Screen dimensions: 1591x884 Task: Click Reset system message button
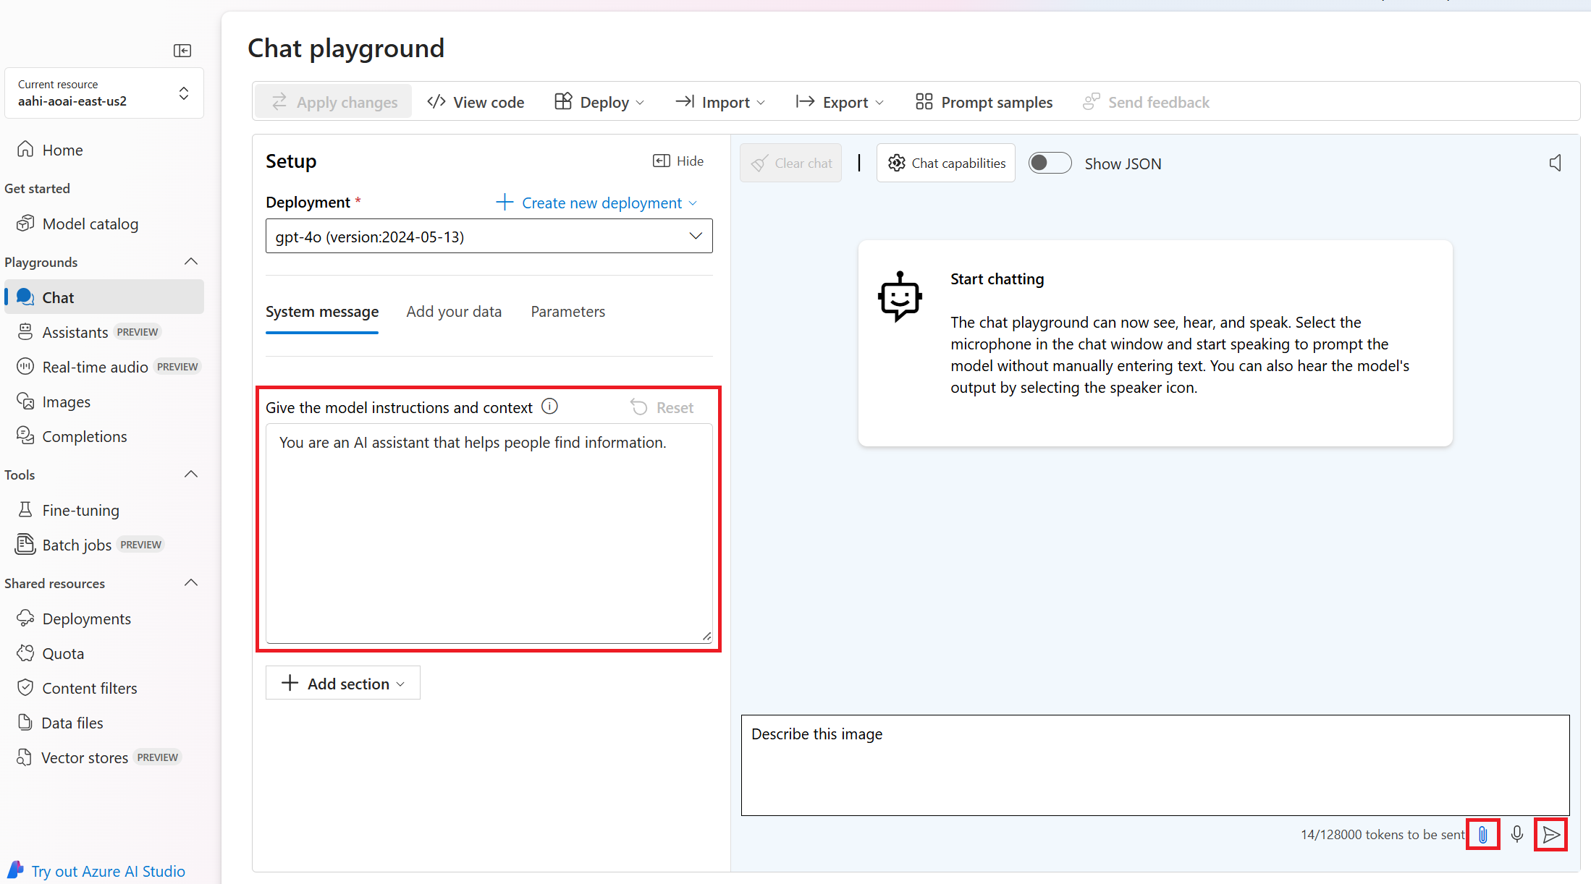[661, 407]
